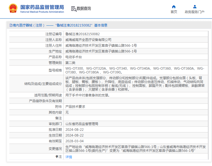Click the national emblem logo
Screen dimensions: 212x166
[13, 8]
